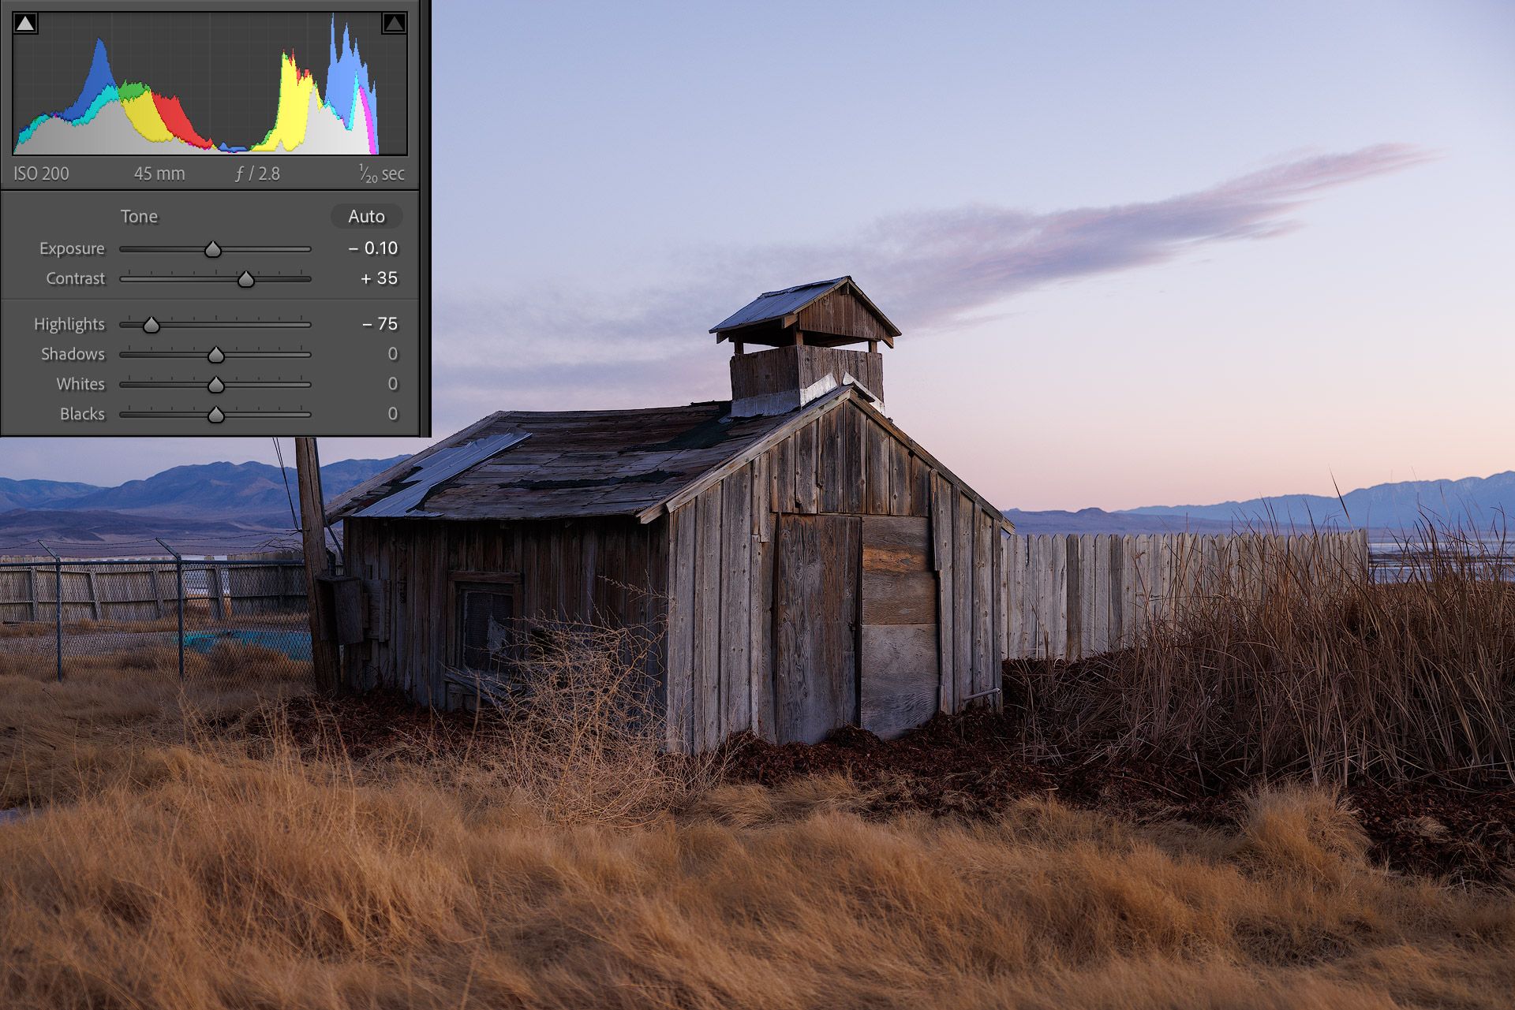Click the Contrast slider handle

click(x=246, y=280)
